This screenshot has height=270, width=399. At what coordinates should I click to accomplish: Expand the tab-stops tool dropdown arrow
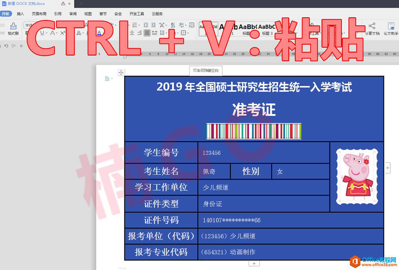click(186, 25)
